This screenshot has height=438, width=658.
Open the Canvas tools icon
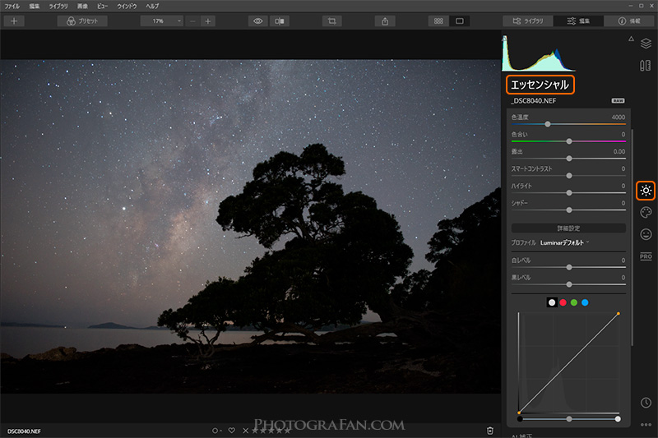tap(646, 66)
